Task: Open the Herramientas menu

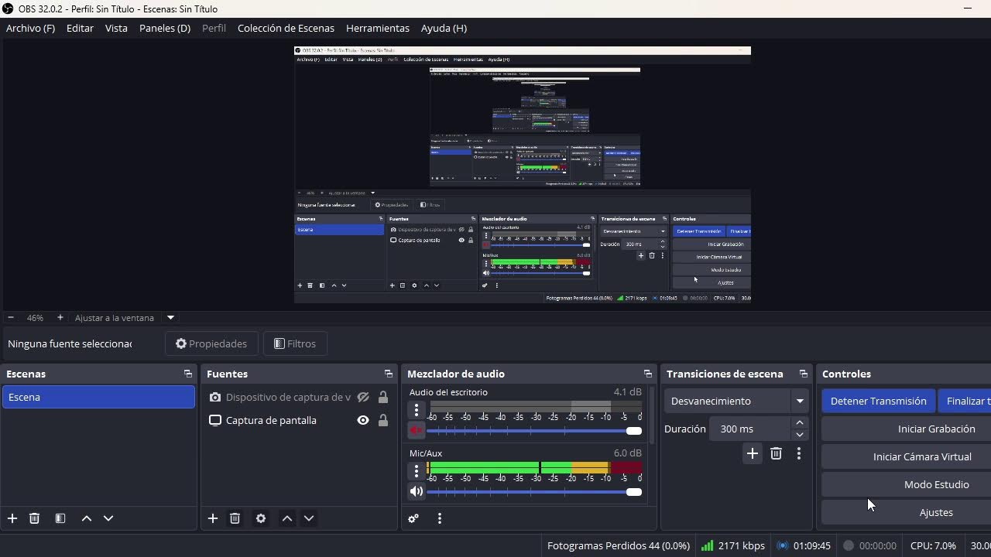Action: (378, 28)
